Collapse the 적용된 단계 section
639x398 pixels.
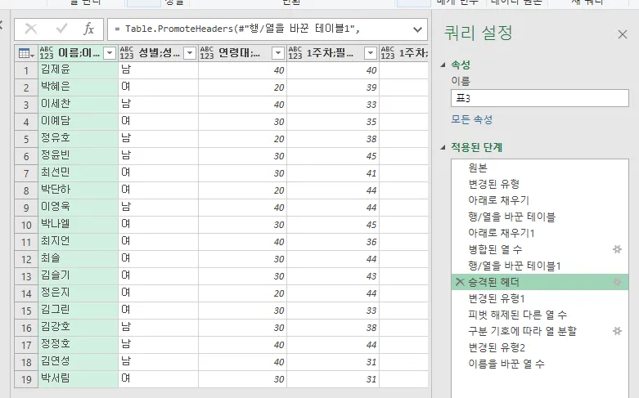[x=443, y=147]
